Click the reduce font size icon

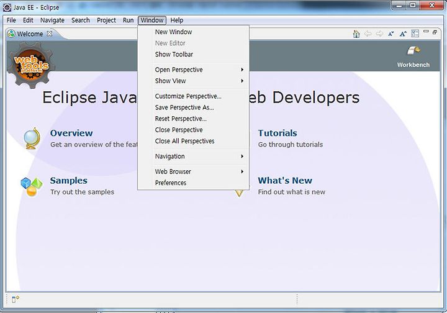coord(391,34)
